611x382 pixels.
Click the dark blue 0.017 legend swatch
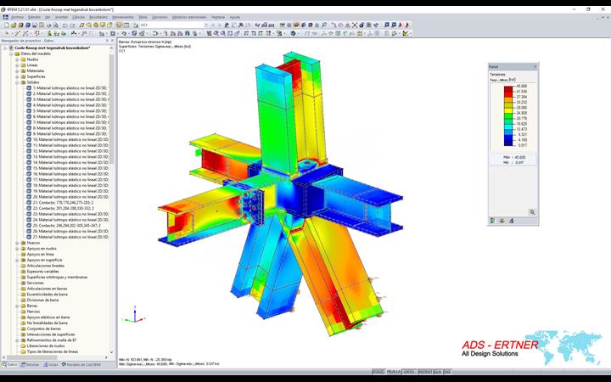point(508,143)
